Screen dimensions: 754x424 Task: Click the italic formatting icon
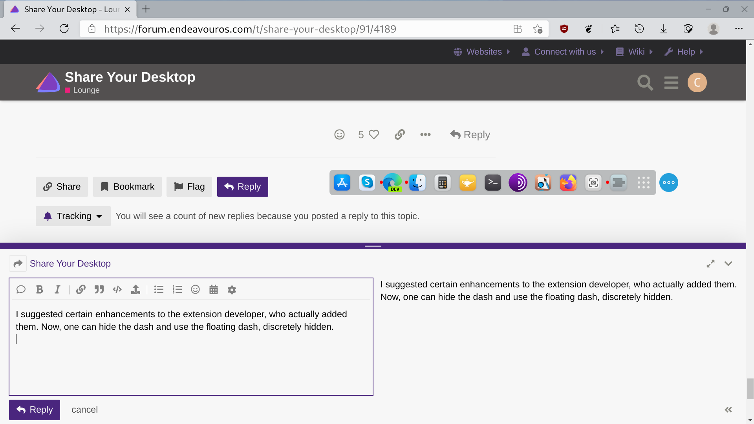click(x=57, y=289)
